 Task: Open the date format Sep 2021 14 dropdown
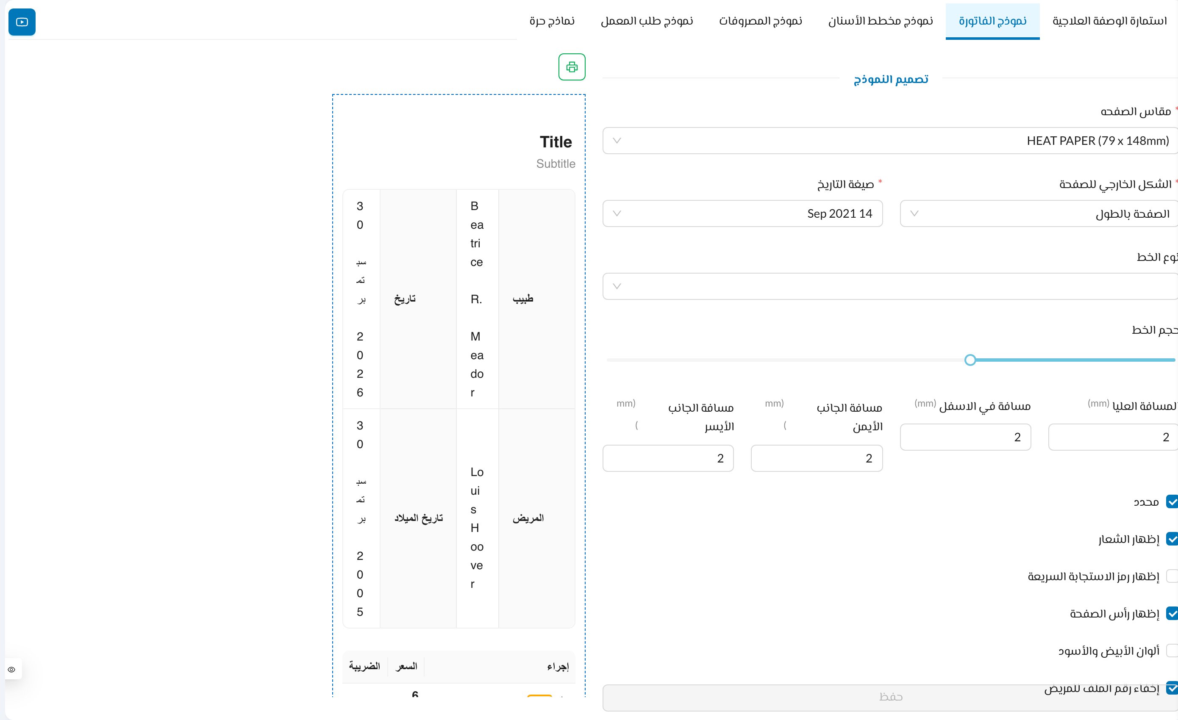742,213
